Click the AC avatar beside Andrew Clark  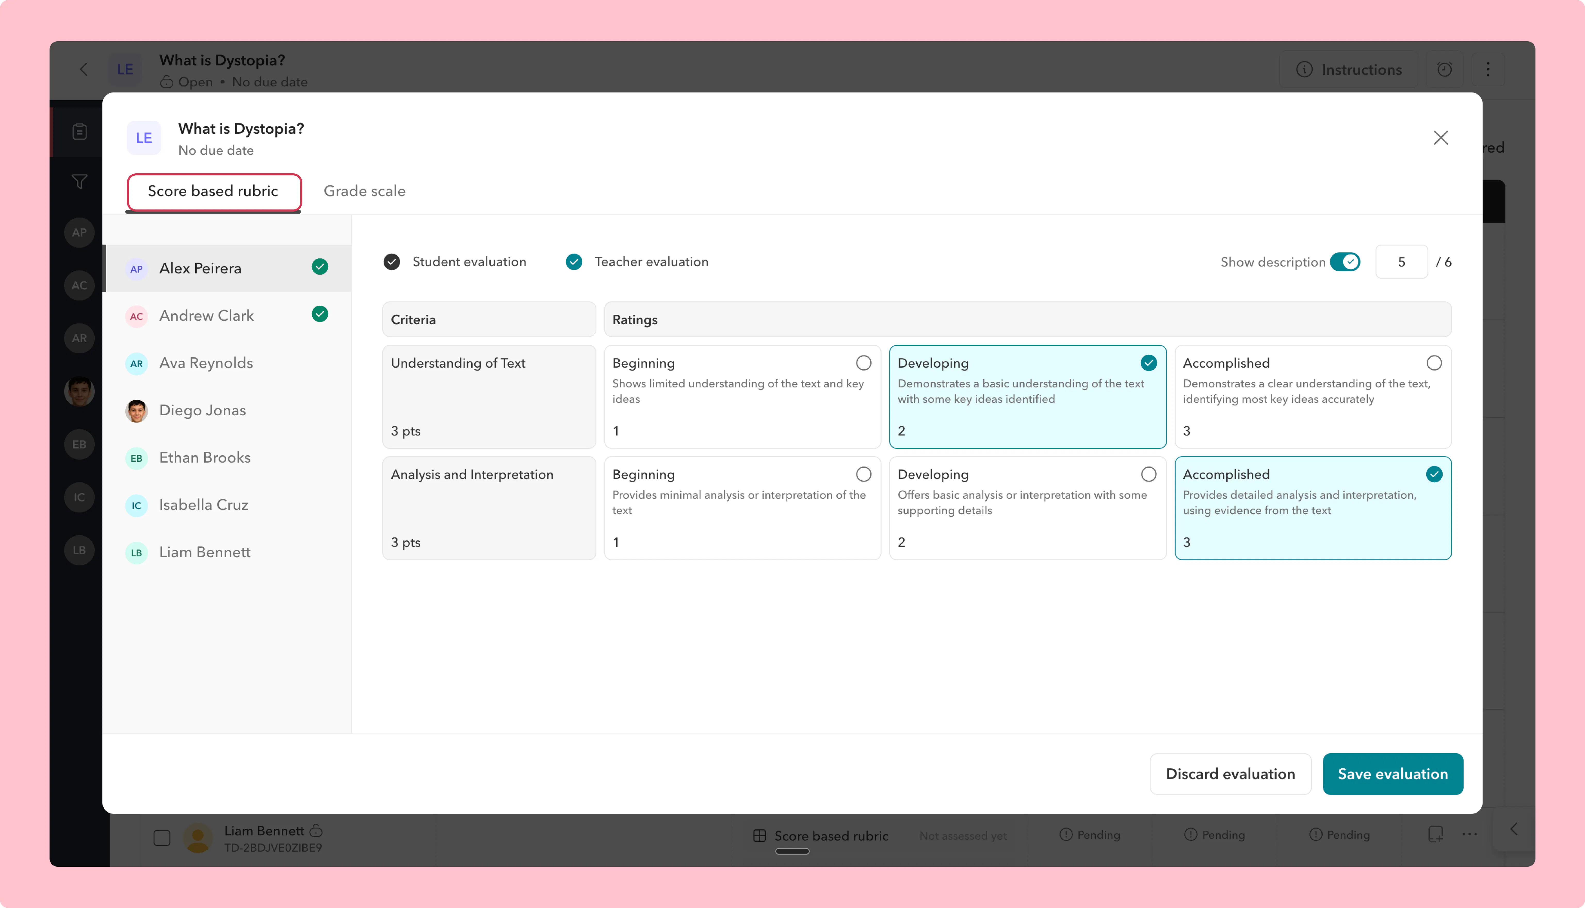tap(136, 316)
